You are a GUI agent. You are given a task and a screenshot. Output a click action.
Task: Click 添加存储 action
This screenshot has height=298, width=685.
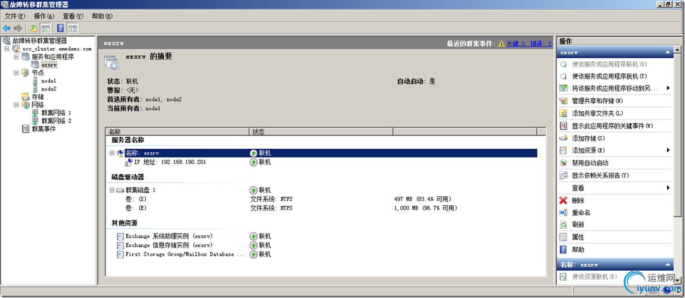[589, 139]
